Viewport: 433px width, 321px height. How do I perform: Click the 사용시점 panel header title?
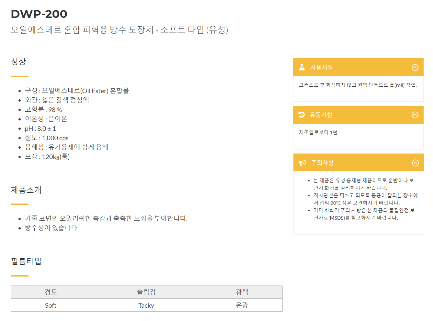[322, 67]
